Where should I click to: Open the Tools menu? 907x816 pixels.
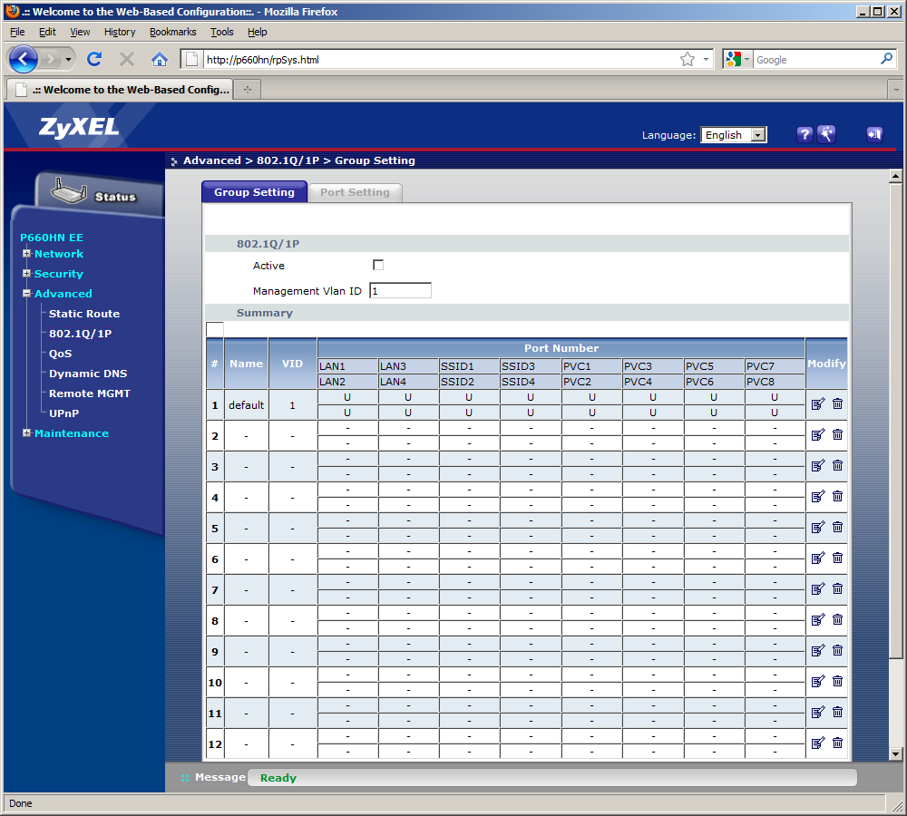(x=221, y=32)
